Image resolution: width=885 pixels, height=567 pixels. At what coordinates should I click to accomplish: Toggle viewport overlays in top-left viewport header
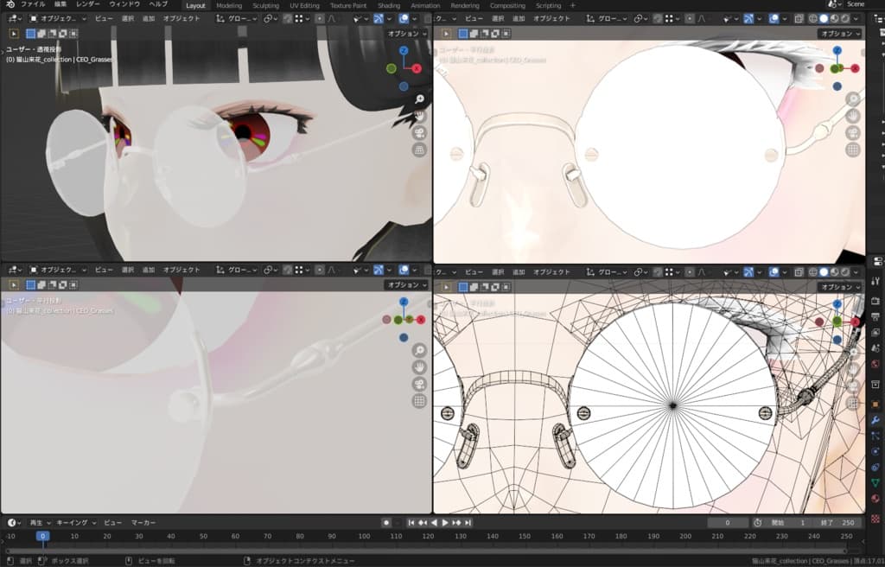tap(404, 18)
